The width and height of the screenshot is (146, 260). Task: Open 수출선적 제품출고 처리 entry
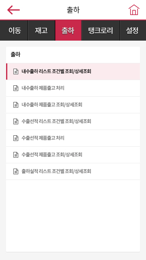coord(73,138)
